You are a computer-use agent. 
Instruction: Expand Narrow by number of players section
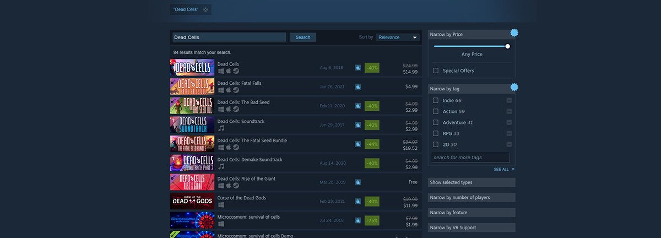(472, 197)
